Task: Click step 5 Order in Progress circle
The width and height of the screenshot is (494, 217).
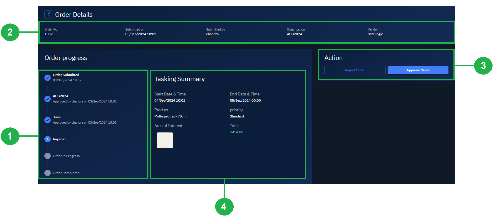Action: coord(48,156)
